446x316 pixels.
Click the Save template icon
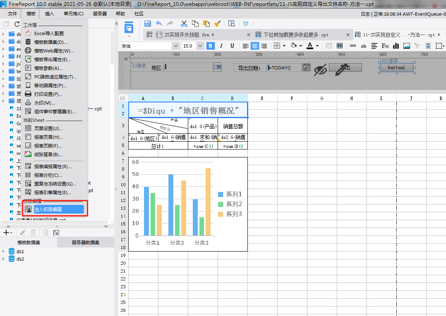[147, 24]
